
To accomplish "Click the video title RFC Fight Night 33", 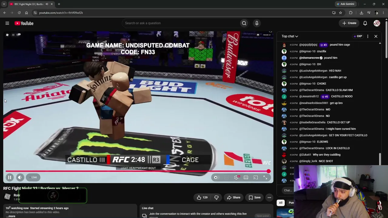I will pos(41,188).
